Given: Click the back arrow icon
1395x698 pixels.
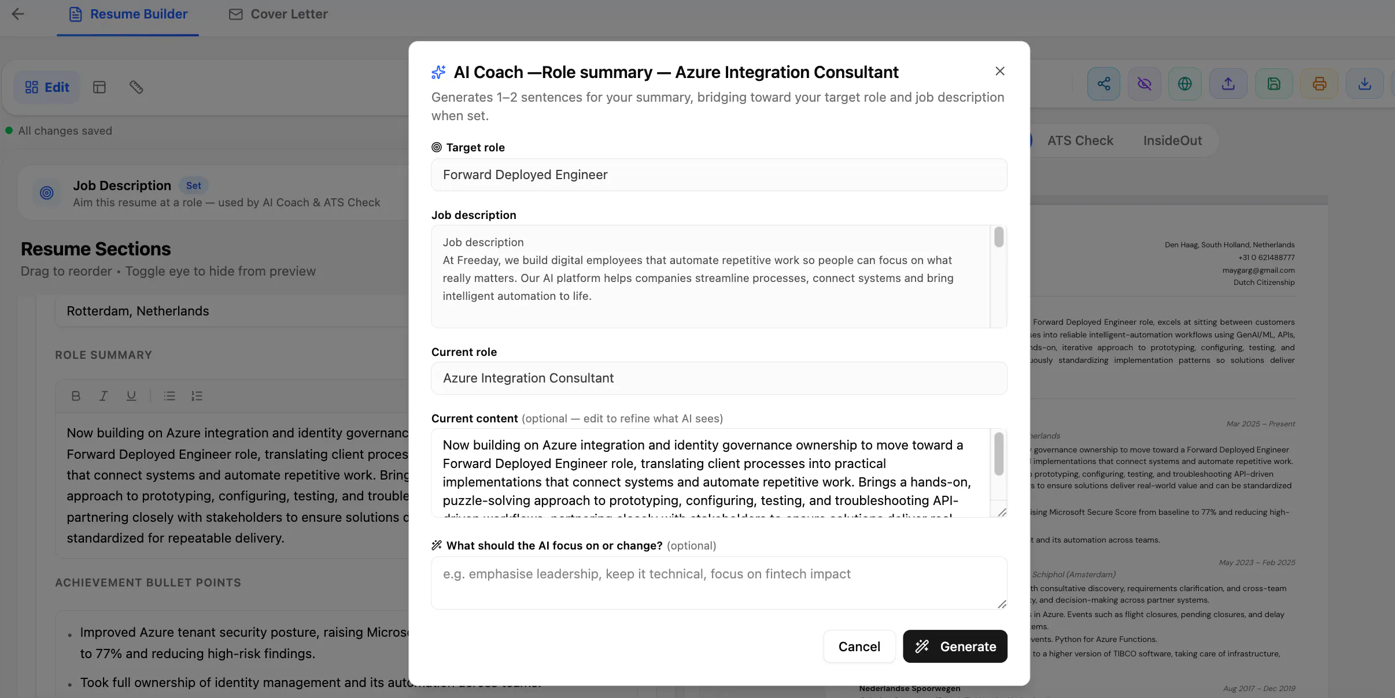Looking at the screenshot, I should [18, 14].
